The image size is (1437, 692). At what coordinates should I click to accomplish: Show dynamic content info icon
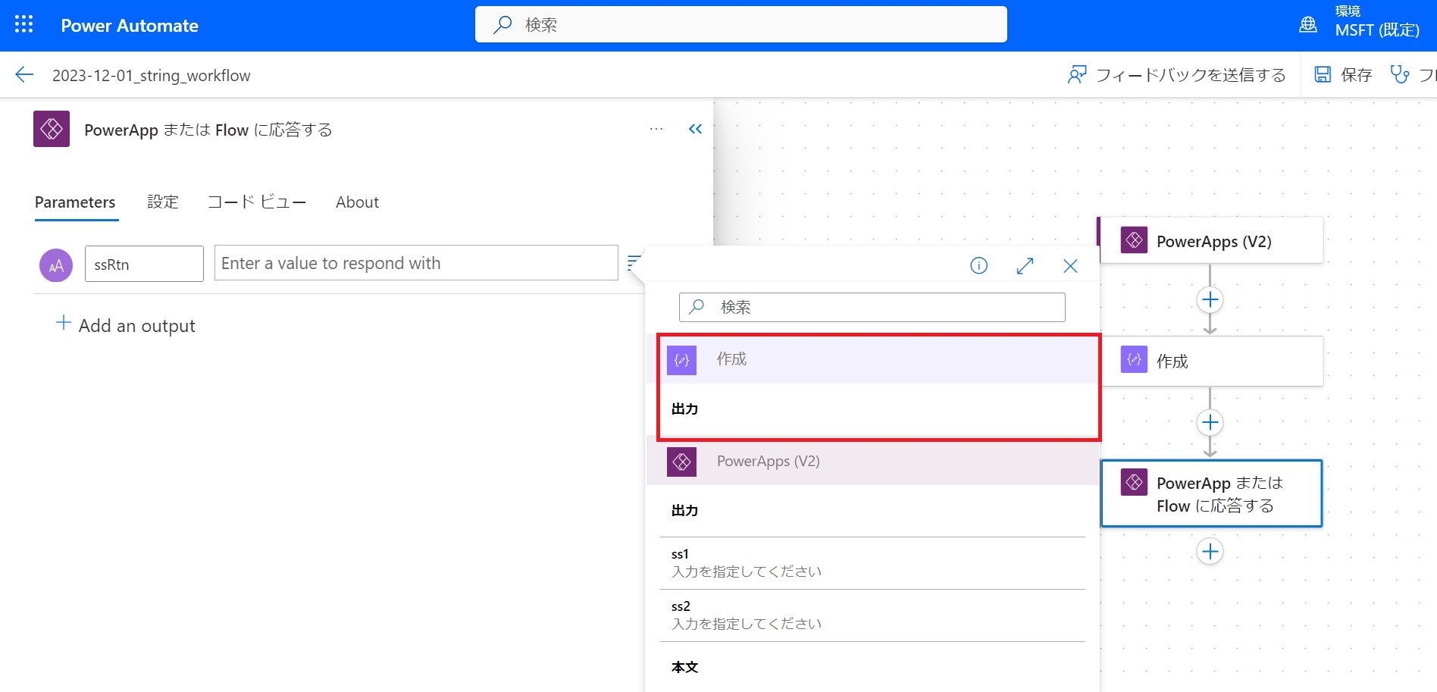978,265
